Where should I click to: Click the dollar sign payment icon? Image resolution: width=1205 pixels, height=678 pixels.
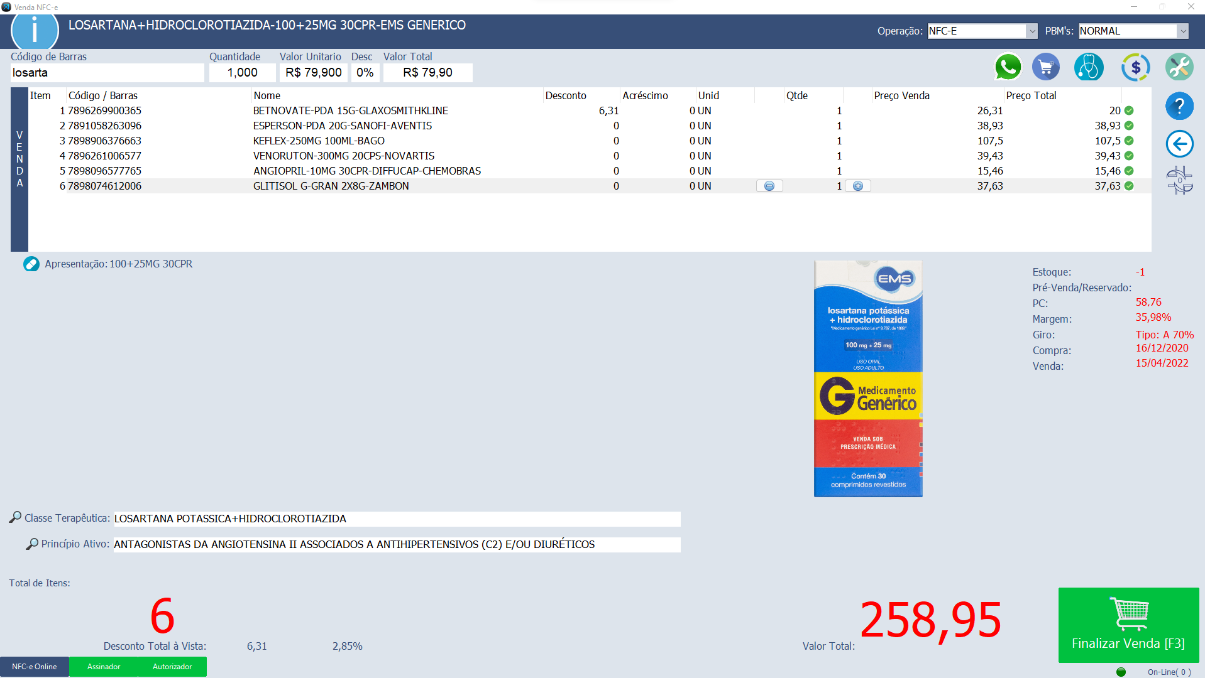pyautogui.click(x=1135, y=67)
